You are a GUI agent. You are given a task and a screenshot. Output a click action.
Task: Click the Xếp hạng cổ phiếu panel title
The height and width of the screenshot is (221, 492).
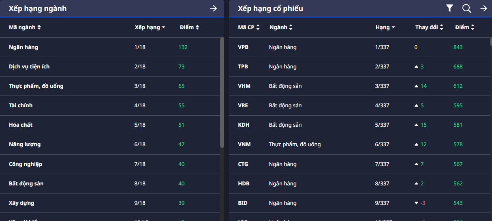270,8
